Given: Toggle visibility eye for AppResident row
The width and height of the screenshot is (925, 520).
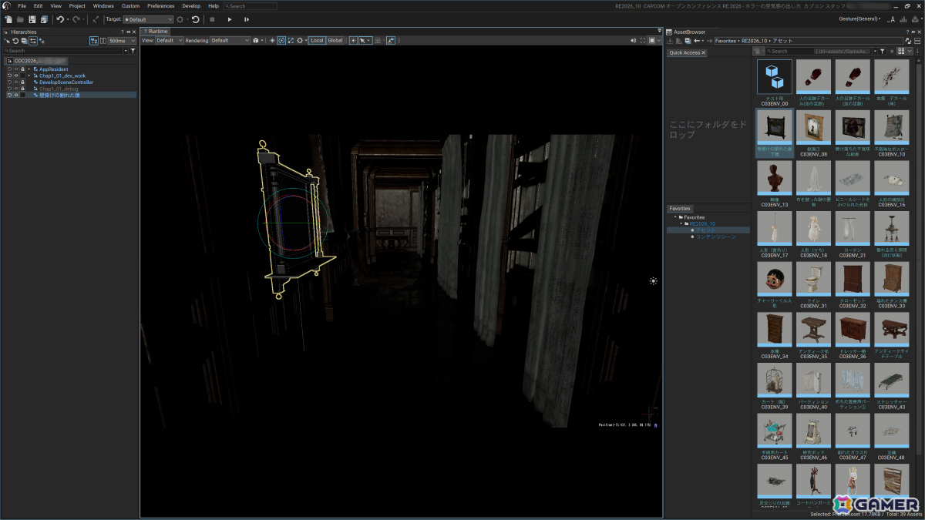Looking at the screenshot, I should [x=15, y=69].
